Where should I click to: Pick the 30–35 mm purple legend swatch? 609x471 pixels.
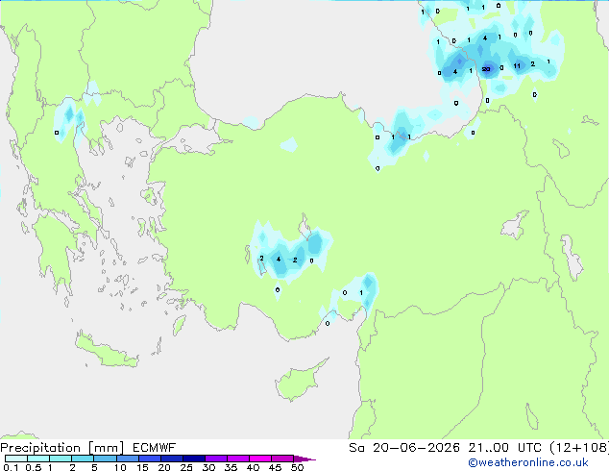tap(216, 459)
